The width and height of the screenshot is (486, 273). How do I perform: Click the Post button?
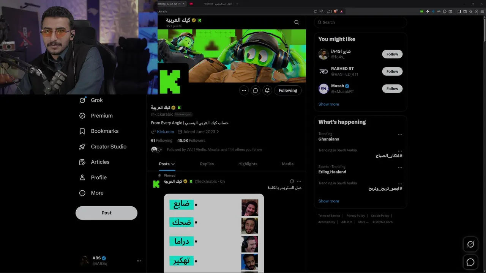click(106, 213)
